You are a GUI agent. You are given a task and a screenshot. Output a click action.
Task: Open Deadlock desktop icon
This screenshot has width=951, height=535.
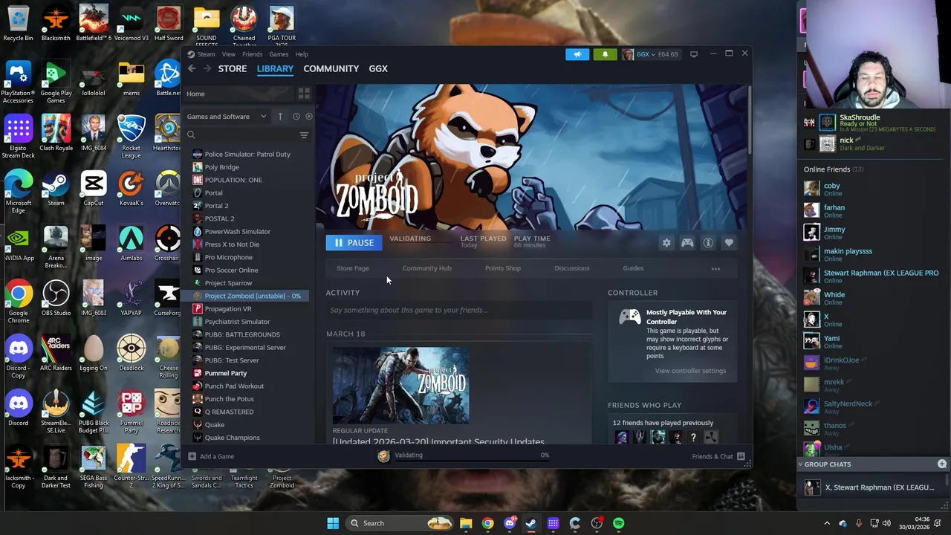(131, 353)
